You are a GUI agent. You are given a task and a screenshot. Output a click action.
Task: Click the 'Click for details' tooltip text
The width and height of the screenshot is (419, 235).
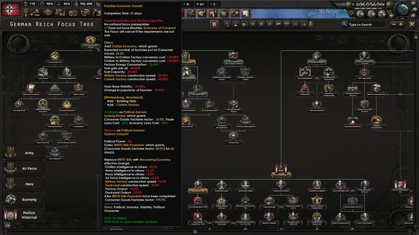point(115,218)
